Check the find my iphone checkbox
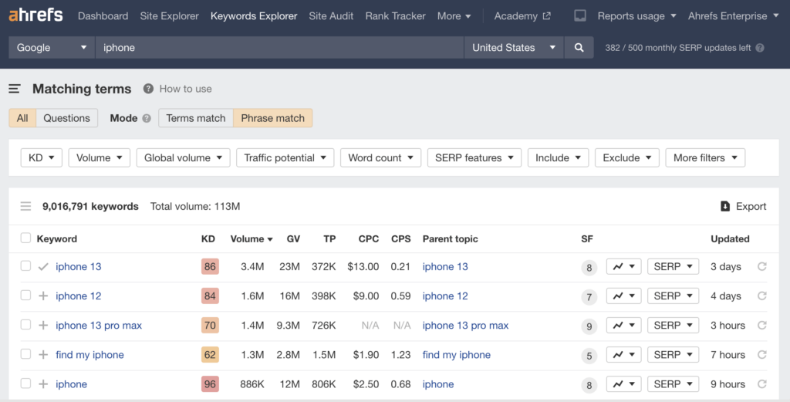 click(25, 353)
